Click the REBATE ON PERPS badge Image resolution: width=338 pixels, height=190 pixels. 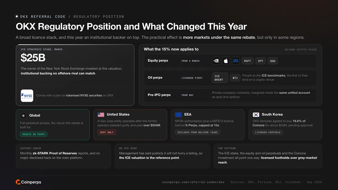tap(33, 134)
